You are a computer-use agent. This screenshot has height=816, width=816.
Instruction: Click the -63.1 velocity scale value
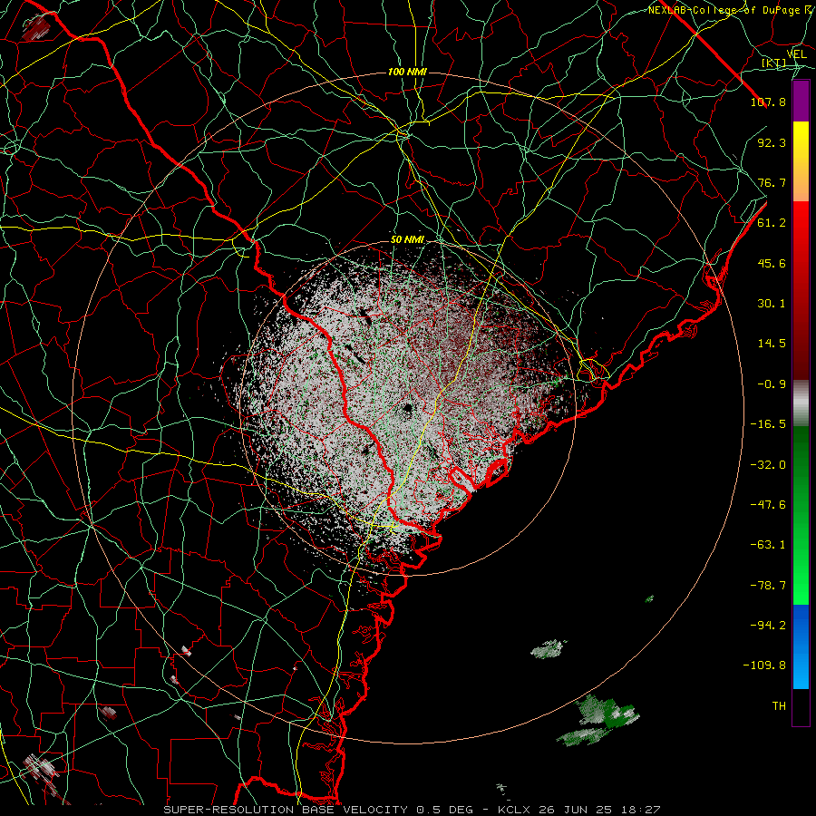coord(768,545)
